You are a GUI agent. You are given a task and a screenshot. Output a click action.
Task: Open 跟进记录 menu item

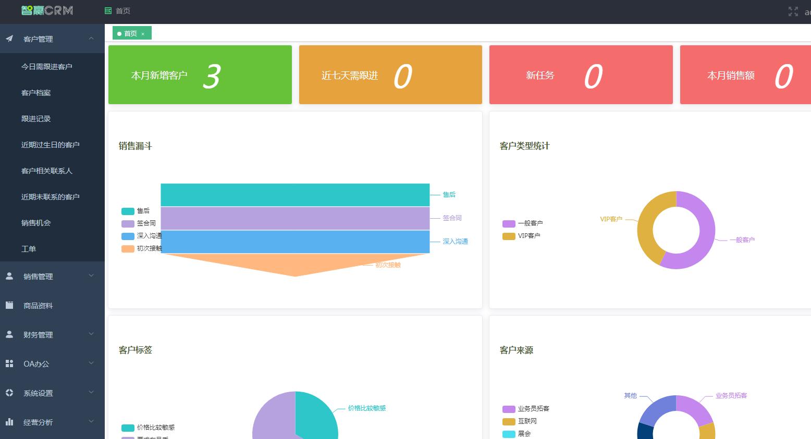click(52, 119)
